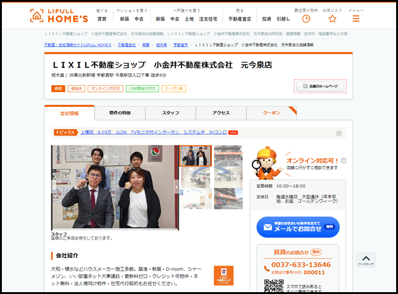Viewport: 398px width, 294px height.
Task: Select the building exterior with orange sign thumbnail
Action: tap(228, 199)
